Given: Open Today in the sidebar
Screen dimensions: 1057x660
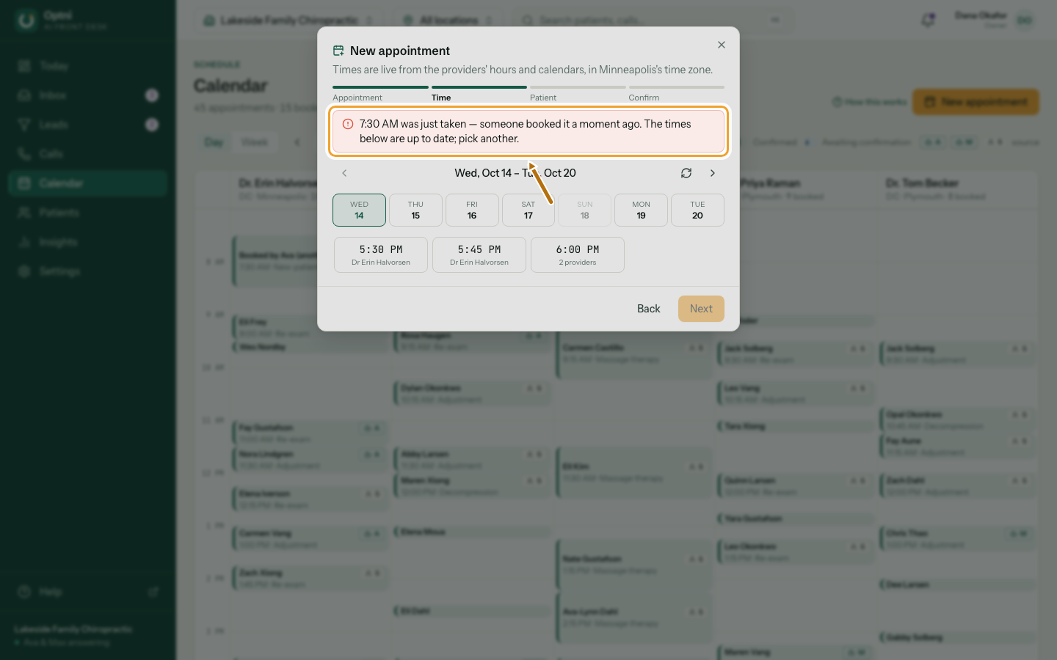Looking at the screenshot, I should click(x=88, y=66).
